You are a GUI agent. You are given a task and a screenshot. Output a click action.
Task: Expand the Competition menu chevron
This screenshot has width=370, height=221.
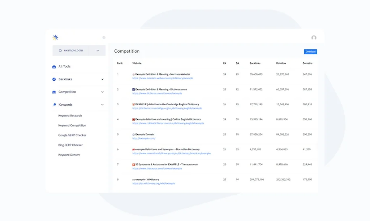tap(102, 92)
